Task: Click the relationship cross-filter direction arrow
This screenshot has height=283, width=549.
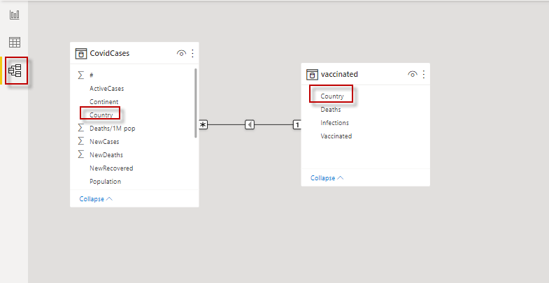Action: click(x=250, y=124)
